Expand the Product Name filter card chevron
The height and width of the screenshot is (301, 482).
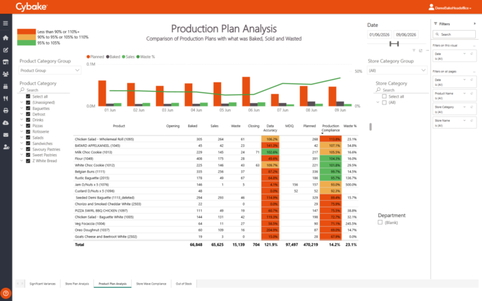[x=464, y=93]
